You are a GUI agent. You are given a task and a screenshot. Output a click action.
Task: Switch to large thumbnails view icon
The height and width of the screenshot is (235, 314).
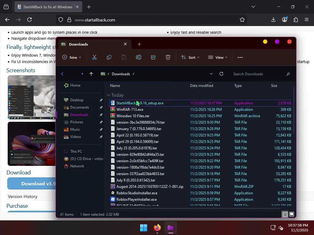(292, 214)
